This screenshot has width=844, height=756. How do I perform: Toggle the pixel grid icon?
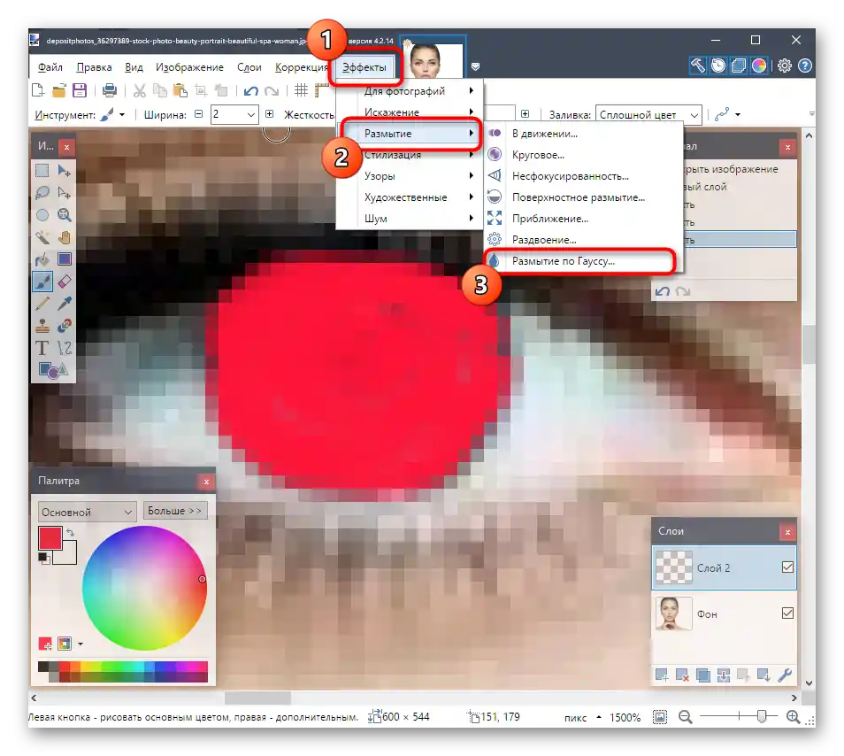302,90
